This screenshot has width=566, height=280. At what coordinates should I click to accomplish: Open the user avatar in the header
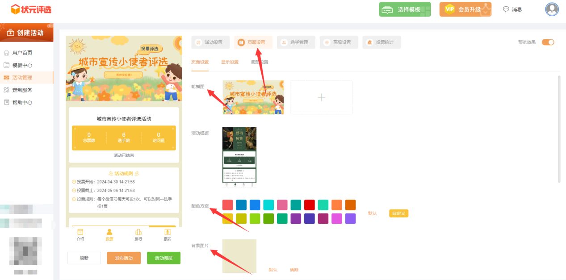click(552, 9)
